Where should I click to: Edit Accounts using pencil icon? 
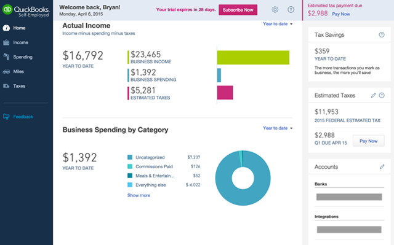pos(382,167)
